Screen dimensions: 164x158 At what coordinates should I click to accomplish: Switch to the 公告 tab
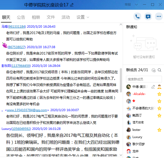21,17
